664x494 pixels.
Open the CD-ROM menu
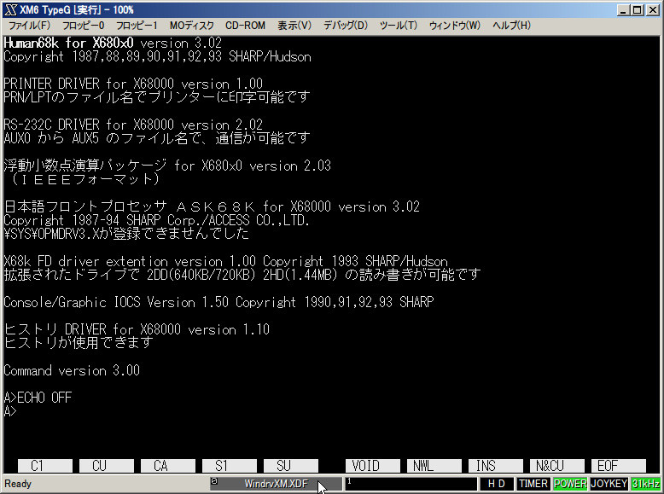click(x=245, y=26)
